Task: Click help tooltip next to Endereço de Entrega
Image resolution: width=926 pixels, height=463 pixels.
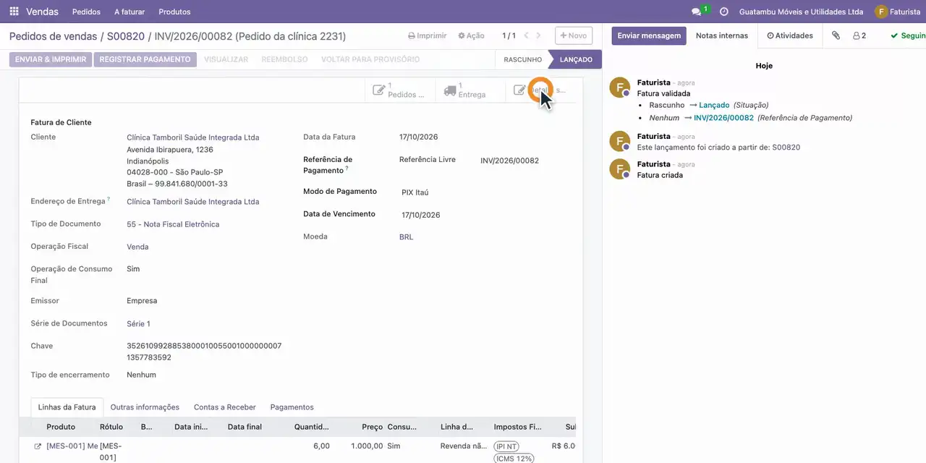Action: (x=109, y=199)
